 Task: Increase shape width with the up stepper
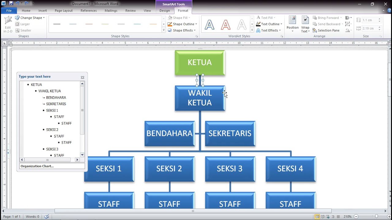pos(379,27)
